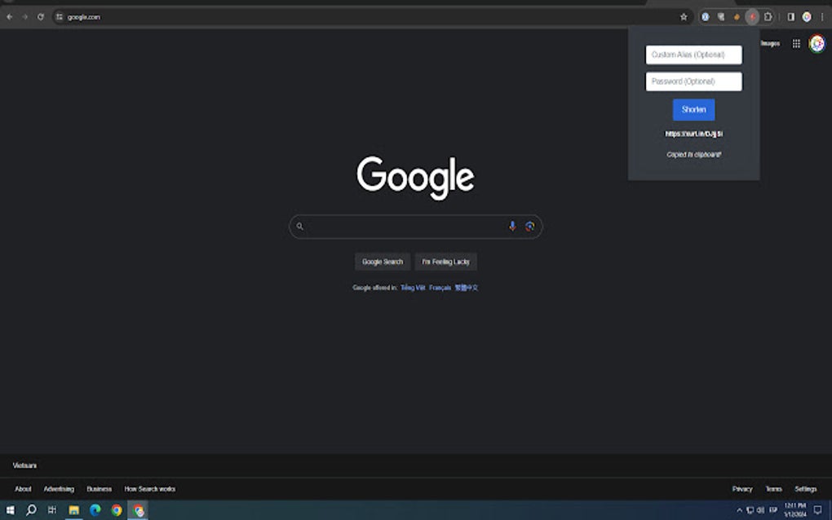This screenshot has height=520, width=832.
Task: Open Chrome's three-dot menu
Action: pos(821,16)
